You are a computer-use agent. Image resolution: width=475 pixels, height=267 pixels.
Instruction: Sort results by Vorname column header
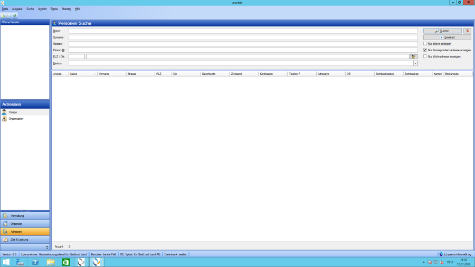tap(112, 74)
